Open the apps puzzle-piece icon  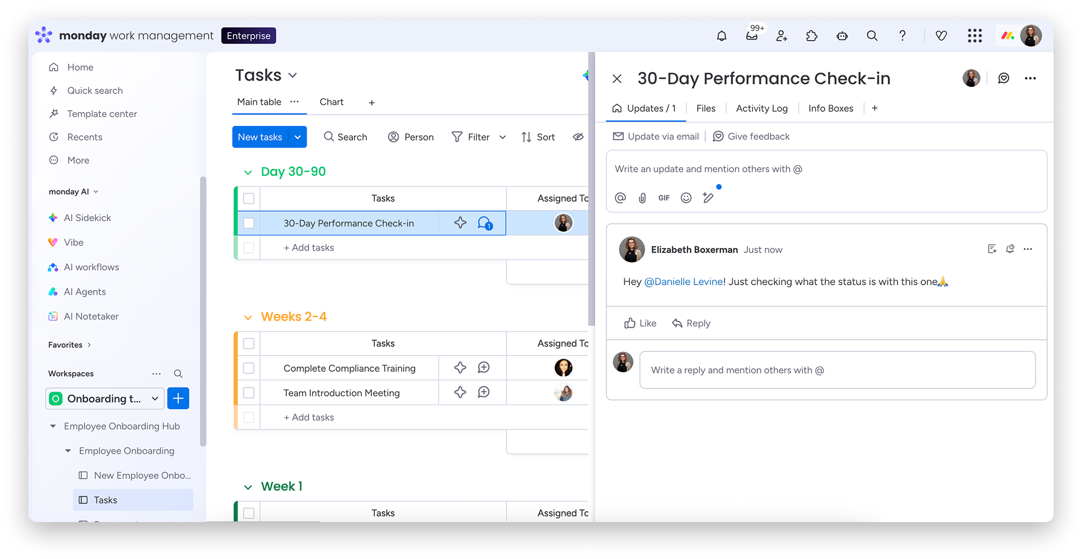point(812,36)
